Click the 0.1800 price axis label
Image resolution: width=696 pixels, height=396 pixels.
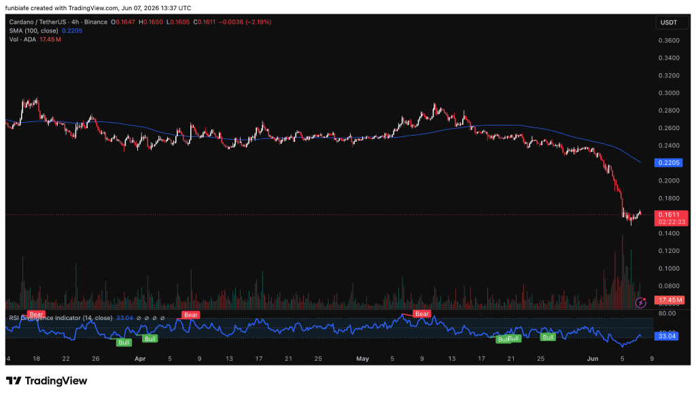(669, 198)
